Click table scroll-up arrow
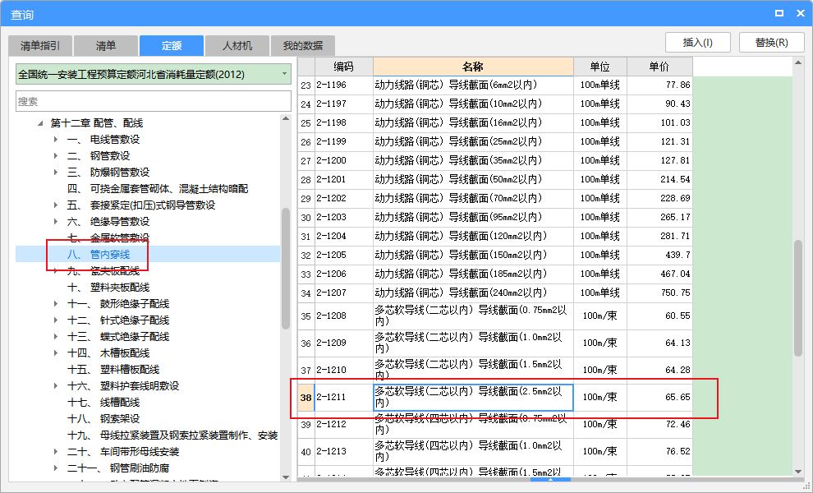813x493 pixels. [798, 62]
